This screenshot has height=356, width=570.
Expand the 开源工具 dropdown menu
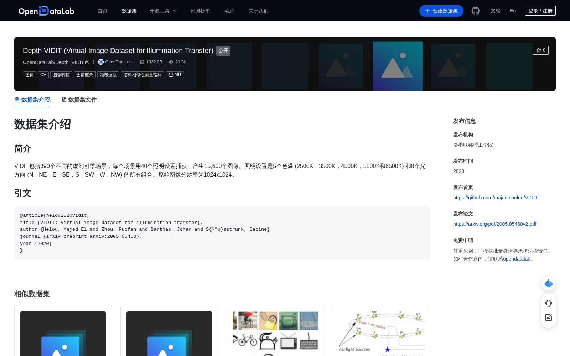[163, 11]
